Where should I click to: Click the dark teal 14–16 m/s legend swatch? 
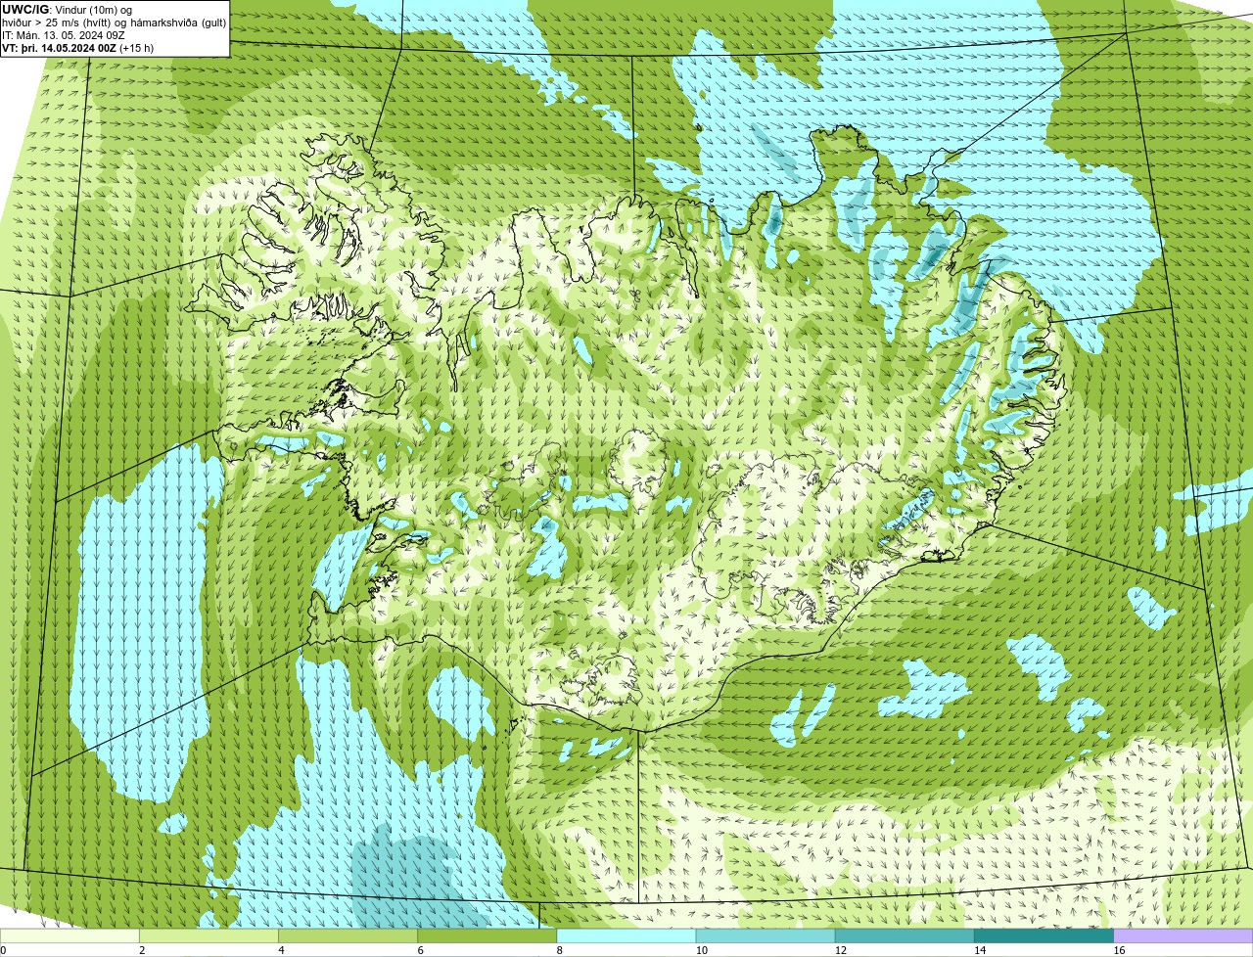point(1044,935)
